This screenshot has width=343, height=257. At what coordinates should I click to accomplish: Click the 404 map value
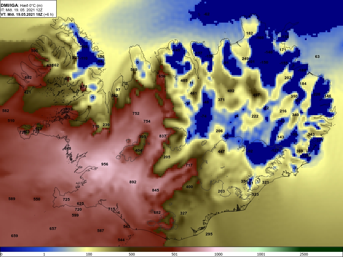point(139,150)
